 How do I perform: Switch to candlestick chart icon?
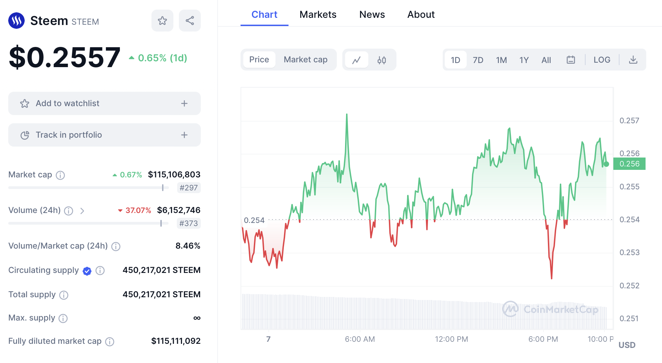[x=382, y=60]
